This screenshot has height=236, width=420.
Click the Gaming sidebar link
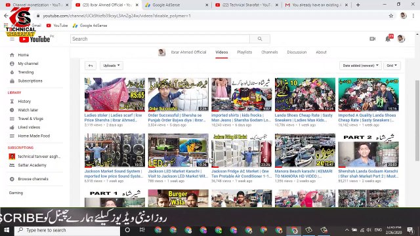[x=16, y=193]
